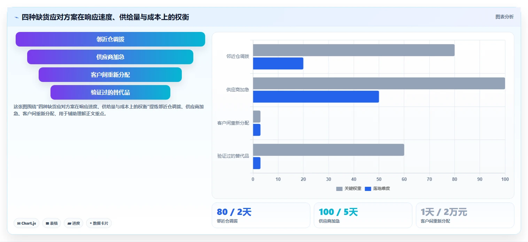Toggle the 落地难度 legend entry
This screenshot has height=242, width=528.
click(377, 189)
